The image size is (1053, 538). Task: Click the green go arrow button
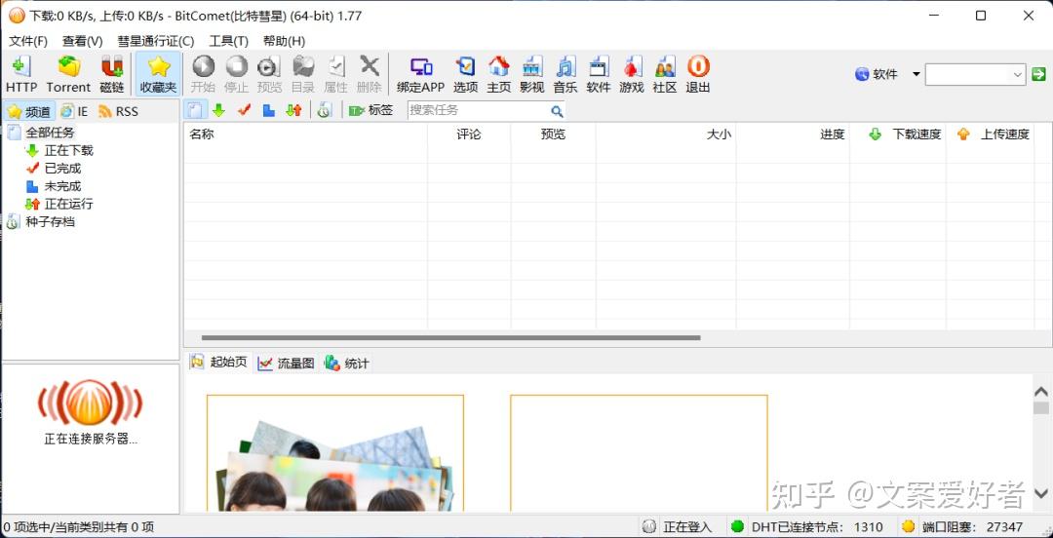click(x=1038, y=74)
